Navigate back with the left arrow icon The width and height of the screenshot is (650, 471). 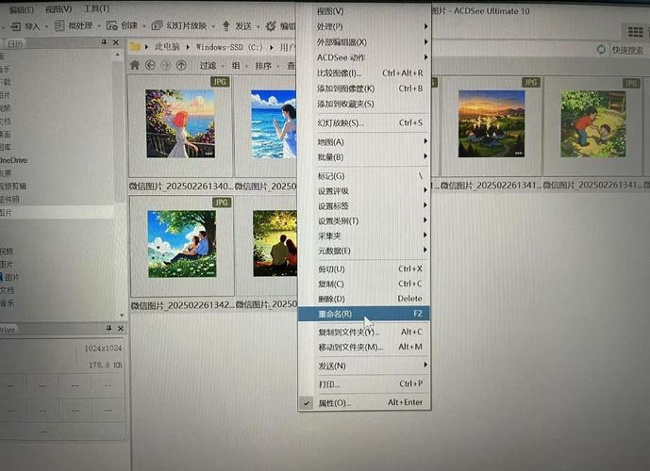(150, 65)
